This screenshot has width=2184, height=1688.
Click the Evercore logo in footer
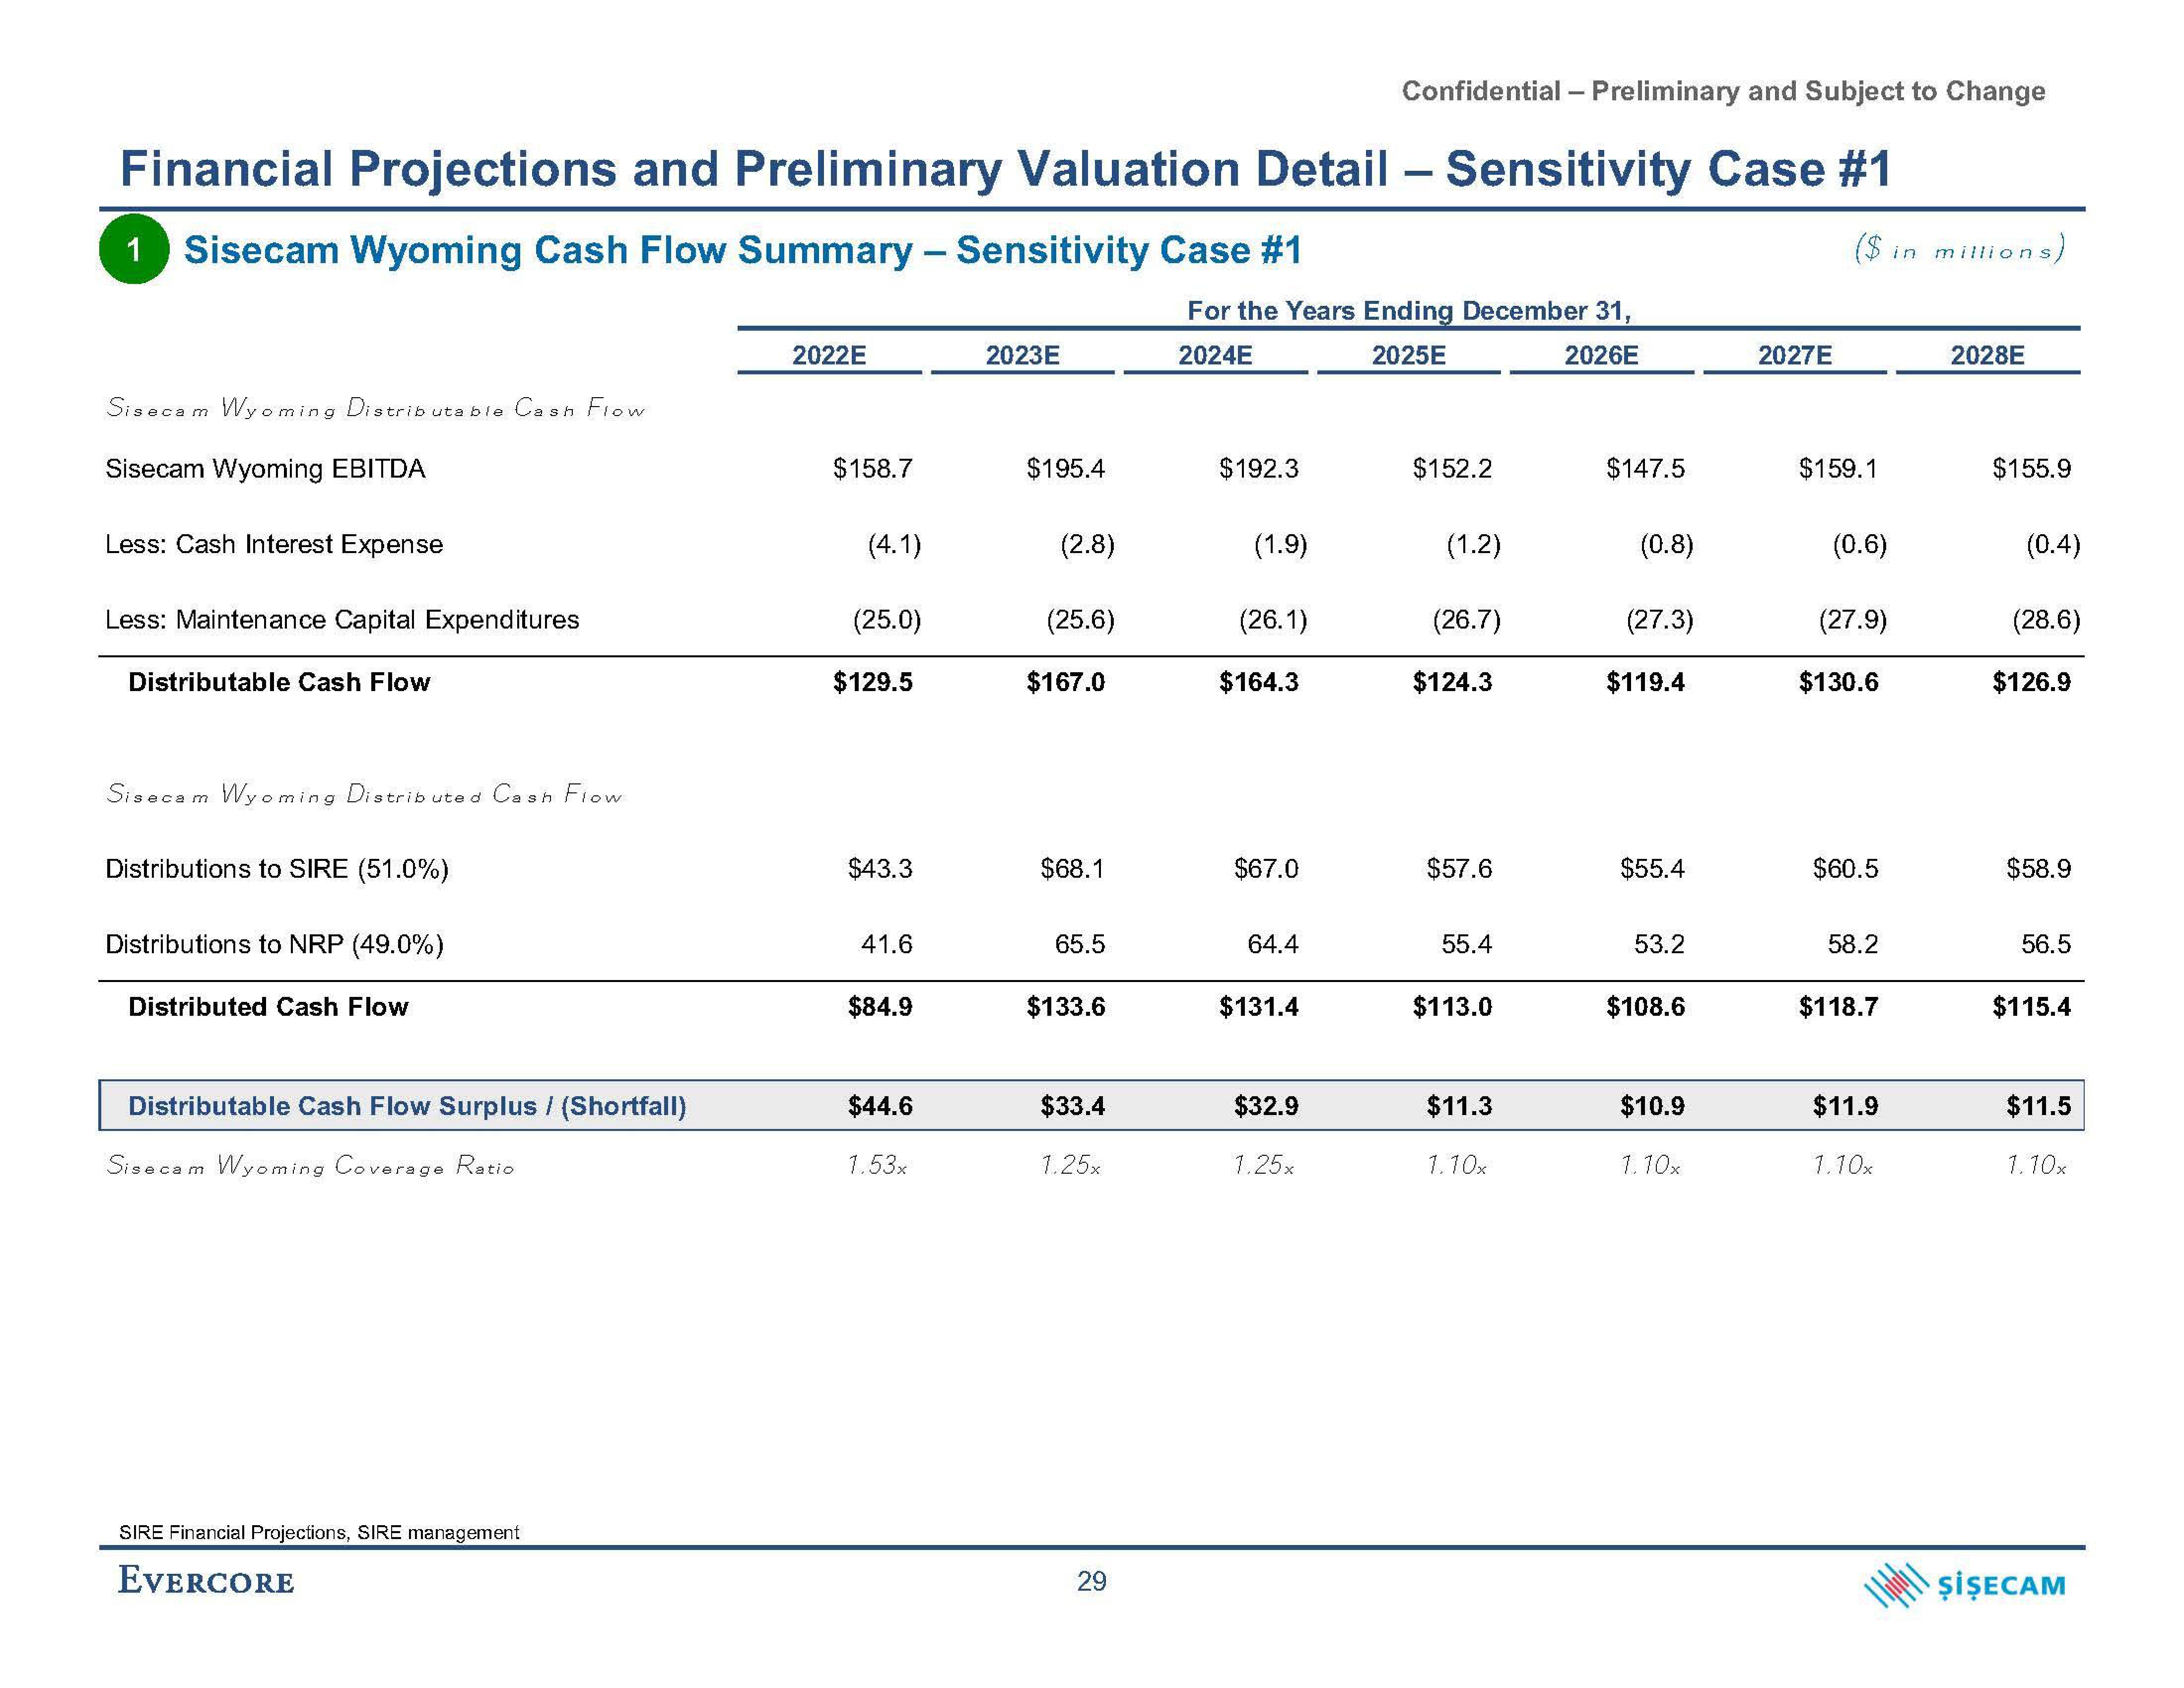(x=206, y=1581)
